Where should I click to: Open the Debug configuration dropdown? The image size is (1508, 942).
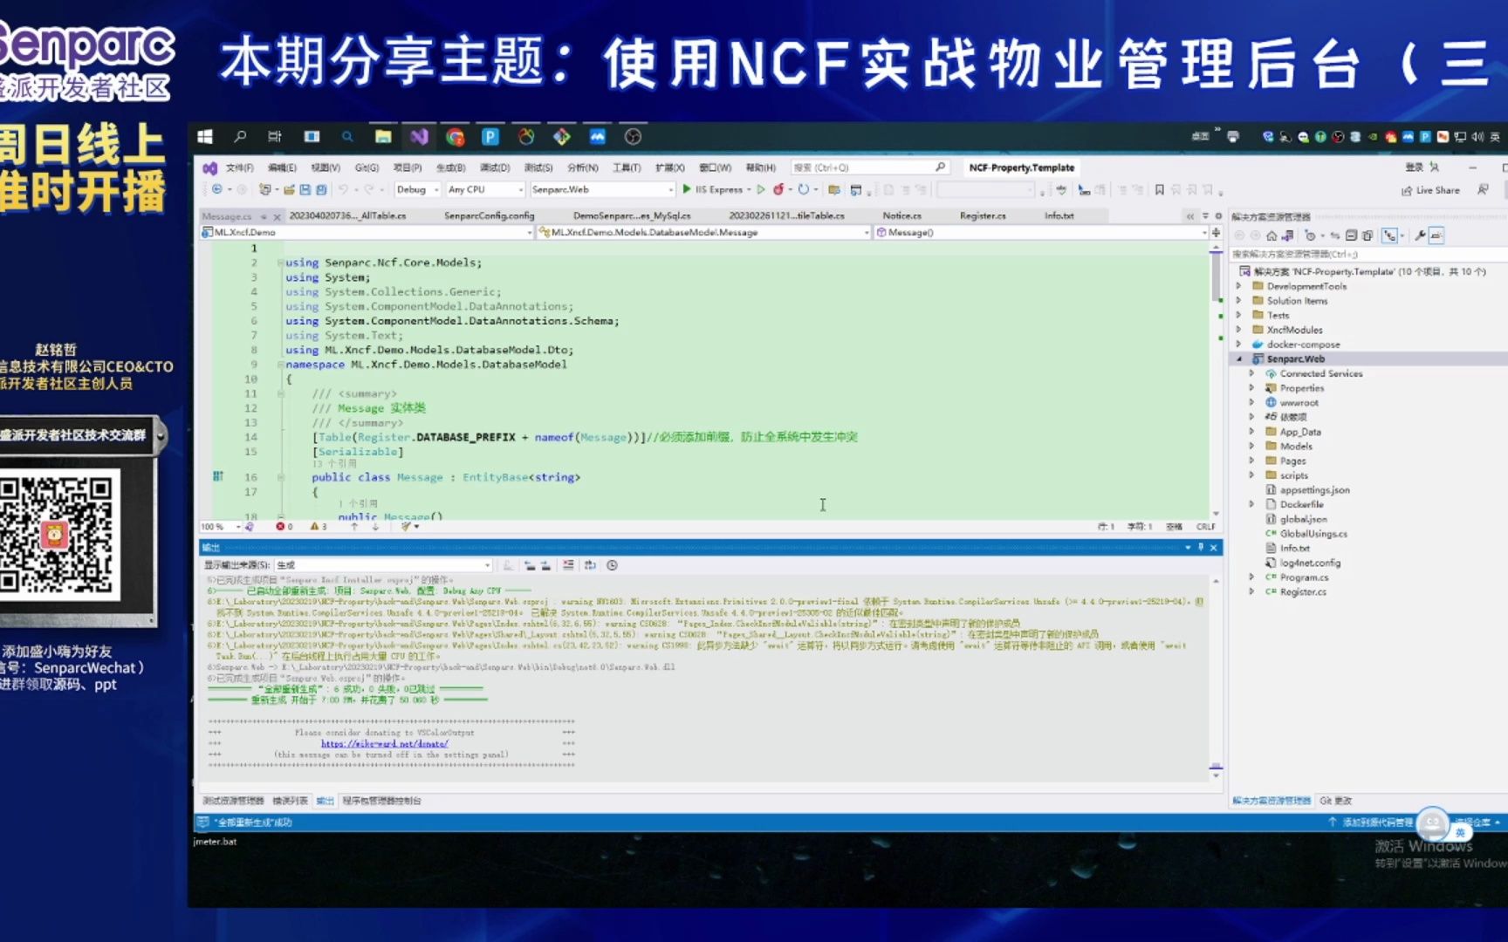tap(416, 189)
